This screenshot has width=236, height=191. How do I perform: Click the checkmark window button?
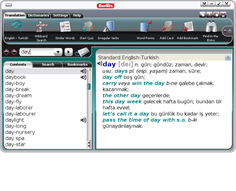click(219, 4)
